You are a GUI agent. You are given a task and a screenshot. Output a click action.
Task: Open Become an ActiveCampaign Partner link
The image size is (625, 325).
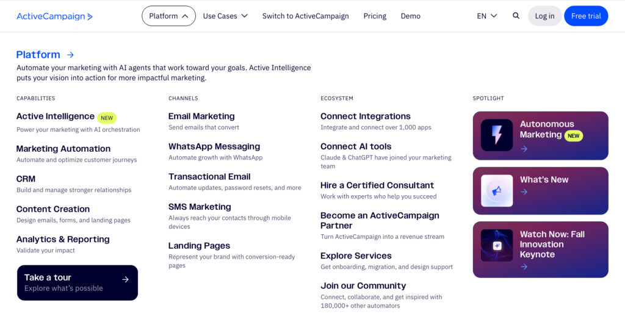pos(380,220)
